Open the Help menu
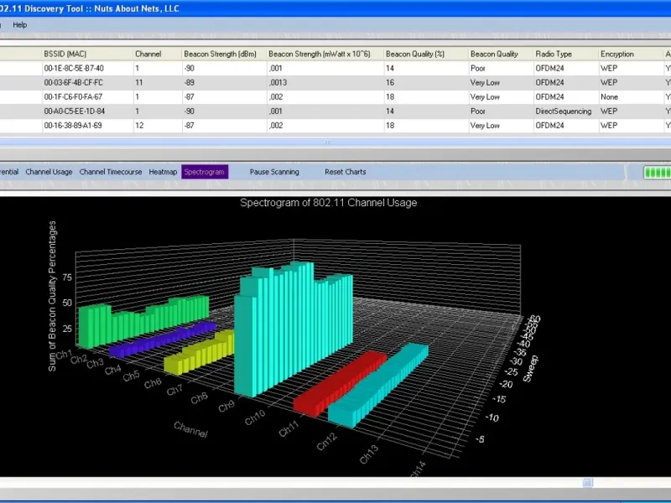This screenshot has width=671, height=503. (x=19, y=25)
